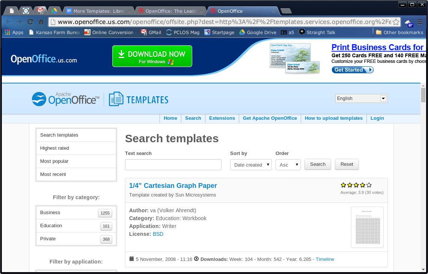Select Highest rated in the sidebar
The width and height of the screenshot is (428, 274).
[x=76, y=148]
